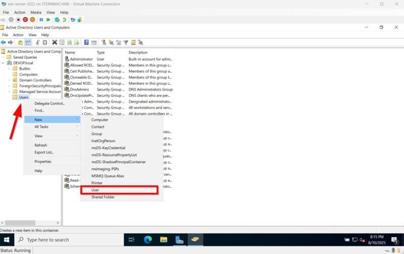Screen dimensions: 404x254
Task: Create a new group with the toolbar icon
Action: pyautogui.click(x=111, y=42)
